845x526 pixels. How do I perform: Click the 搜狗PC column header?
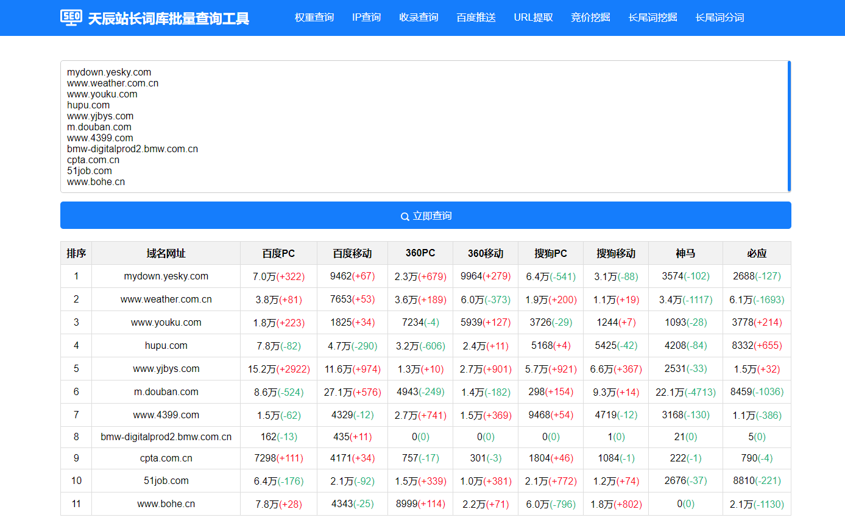pos(551,253)
